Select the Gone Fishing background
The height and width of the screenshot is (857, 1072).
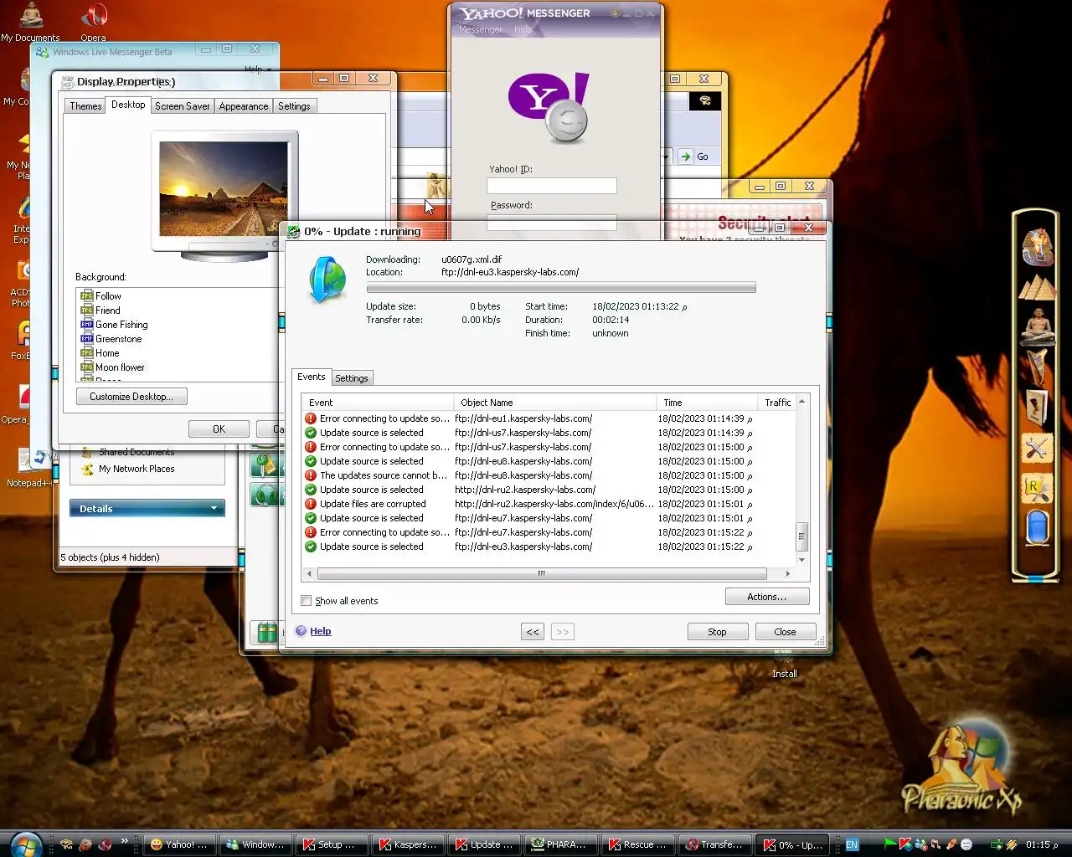tap(114, 325)
